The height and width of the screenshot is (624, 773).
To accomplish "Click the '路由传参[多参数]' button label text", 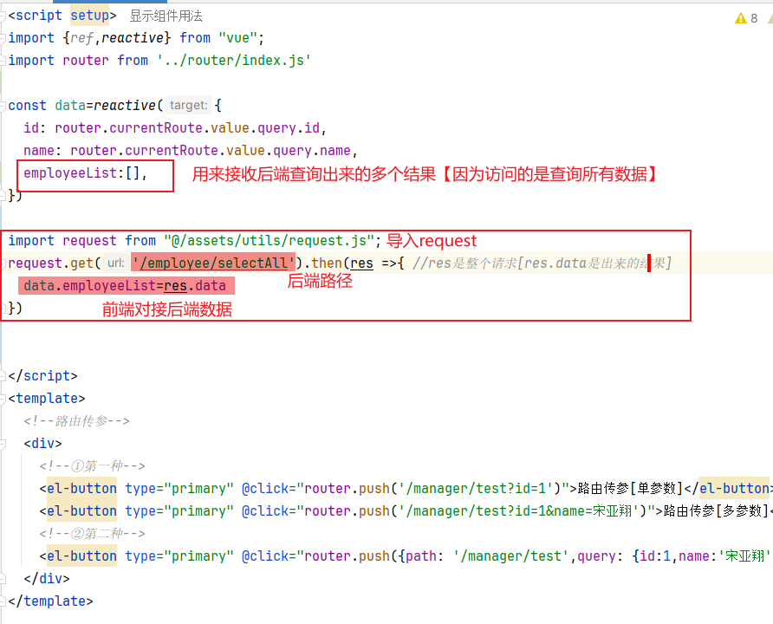I will 717,511.
